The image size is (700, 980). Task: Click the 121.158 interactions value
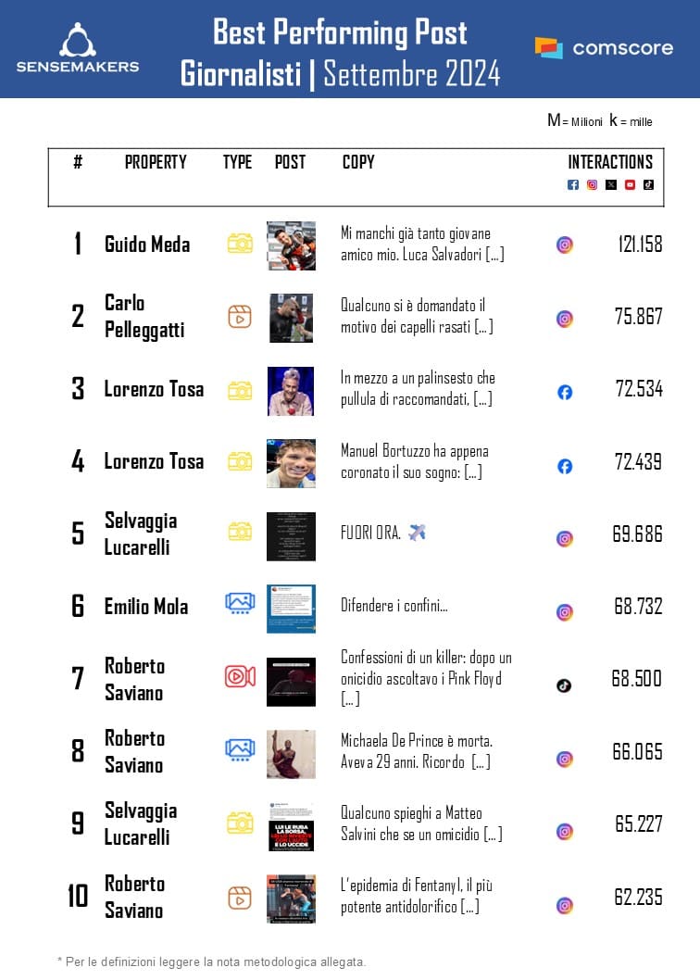click(x=639, y=245)
